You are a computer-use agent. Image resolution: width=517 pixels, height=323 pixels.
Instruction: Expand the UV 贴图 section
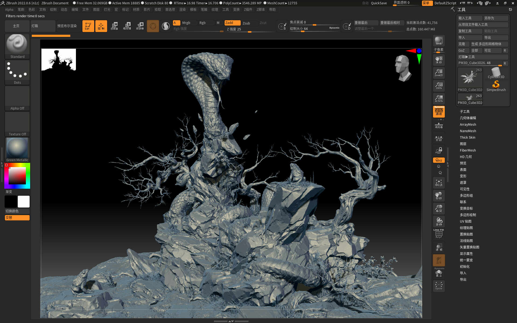(465, 221)
